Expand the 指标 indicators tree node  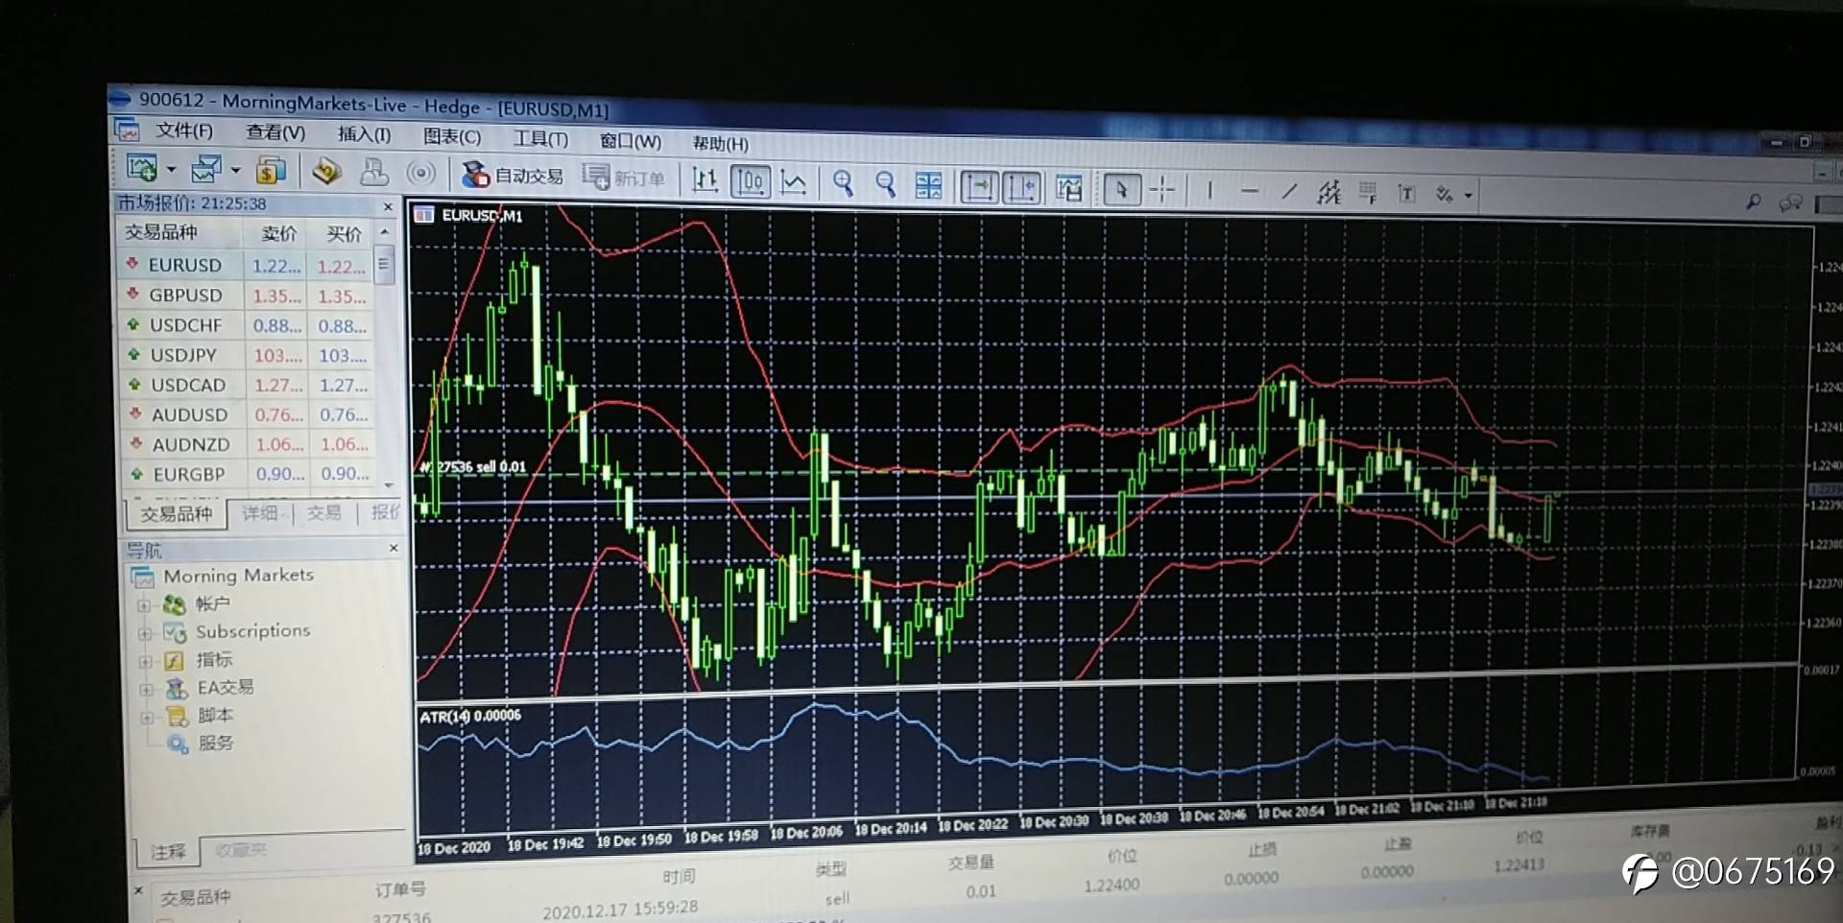[145, 661]
